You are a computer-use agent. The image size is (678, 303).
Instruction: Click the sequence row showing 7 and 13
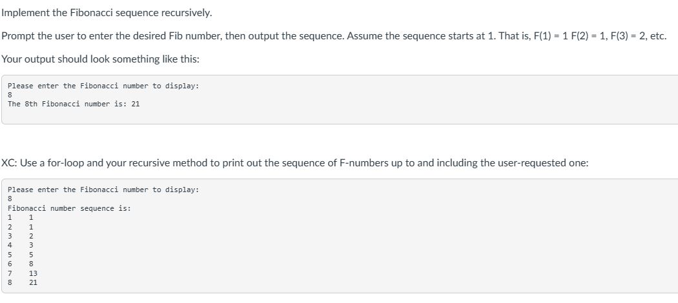[23, 273]
